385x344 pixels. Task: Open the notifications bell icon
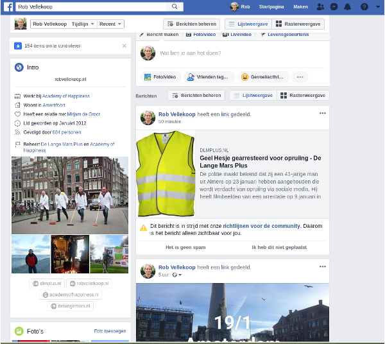[x=347, y=6]
